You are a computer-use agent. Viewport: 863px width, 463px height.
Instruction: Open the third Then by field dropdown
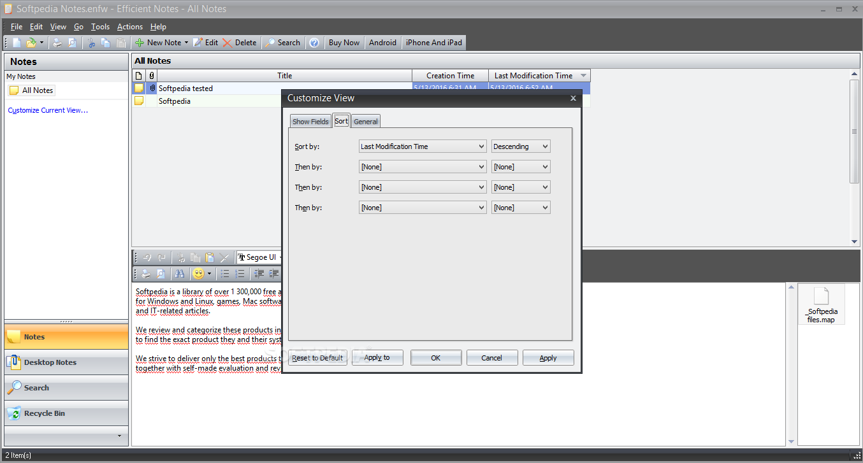[423, 208]
